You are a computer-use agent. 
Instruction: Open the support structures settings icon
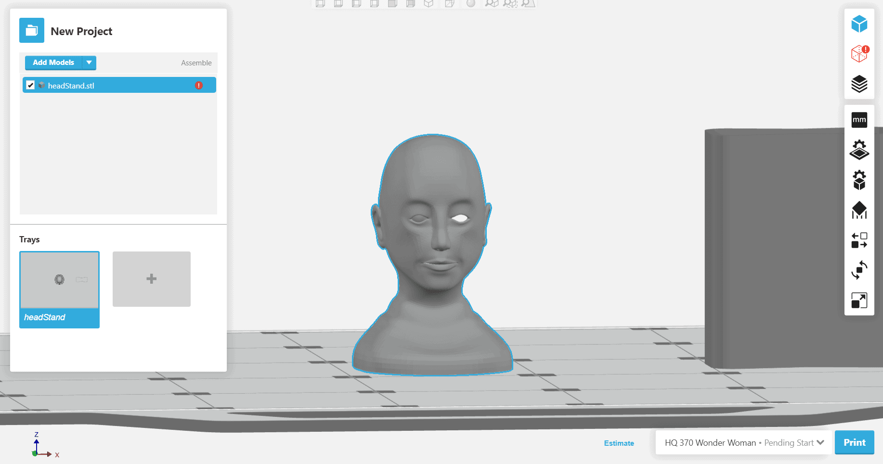pos(859,210)
